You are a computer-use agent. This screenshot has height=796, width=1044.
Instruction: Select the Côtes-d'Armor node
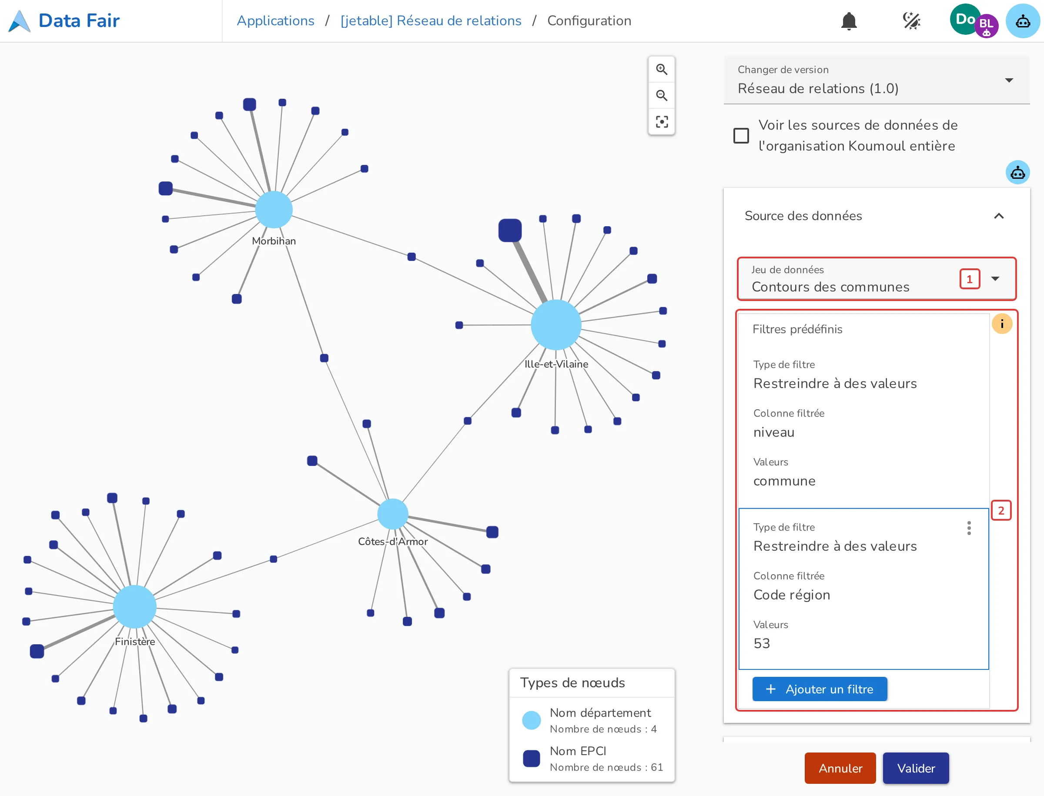tap(392, 514)
